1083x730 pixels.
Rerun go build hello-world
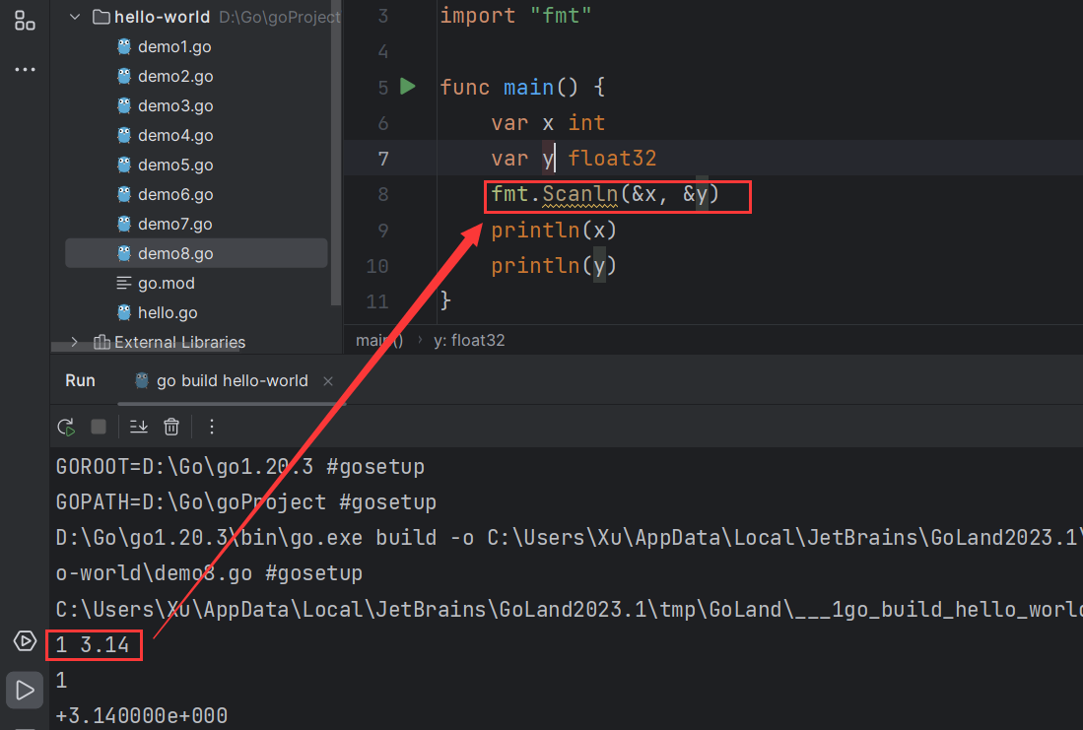[x=66, y=427]
